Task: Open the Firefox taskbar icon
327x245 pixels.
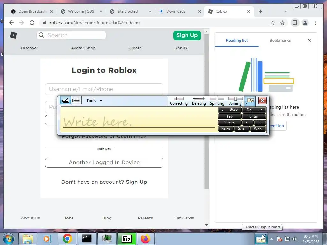Action: click(146, 239)
